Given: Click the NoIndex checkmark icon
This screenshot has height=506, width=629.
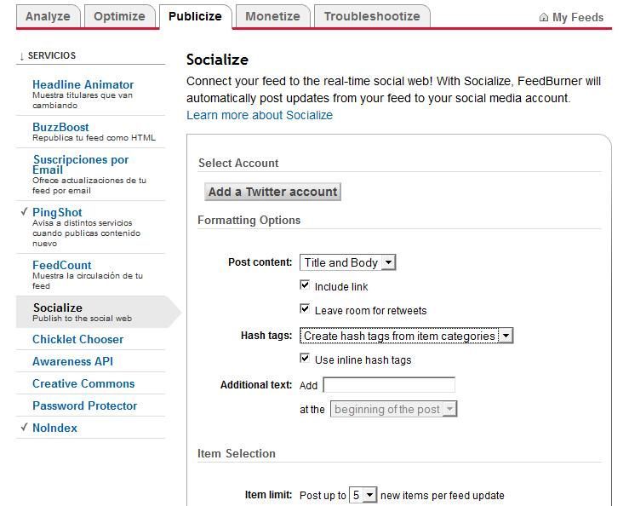Looking at the screenshot, I should (x=25, y=427).
